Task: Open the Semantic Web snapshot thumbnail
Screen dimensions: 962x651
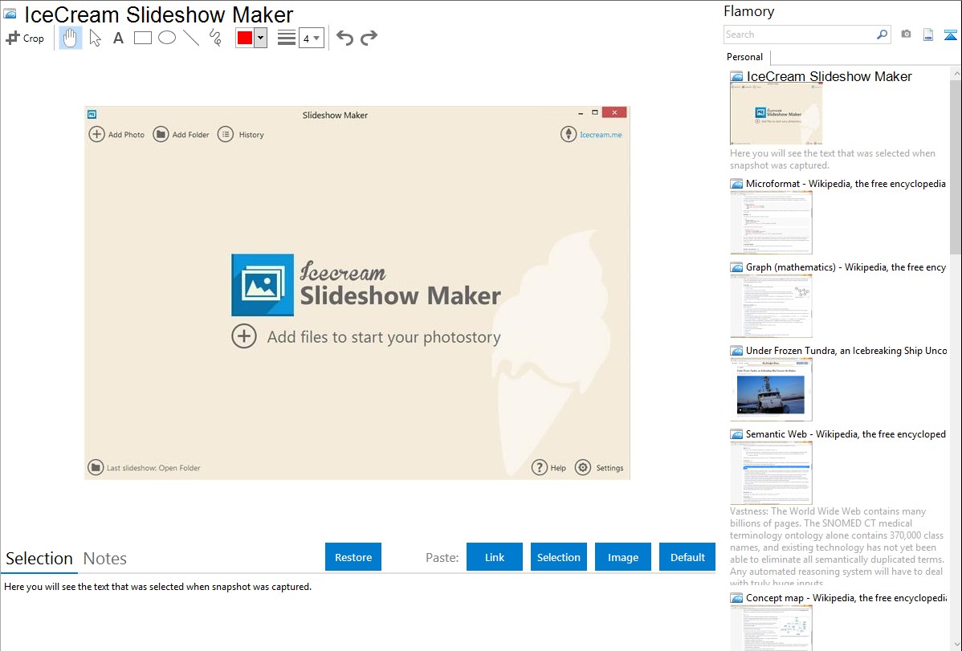Action: coord(771,473)
